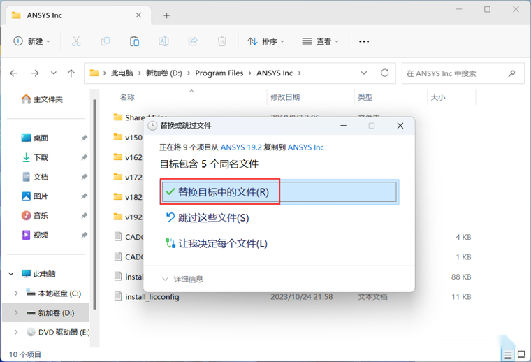Click the Cut scissors icon in toolbar

click(x=76, y=41)
